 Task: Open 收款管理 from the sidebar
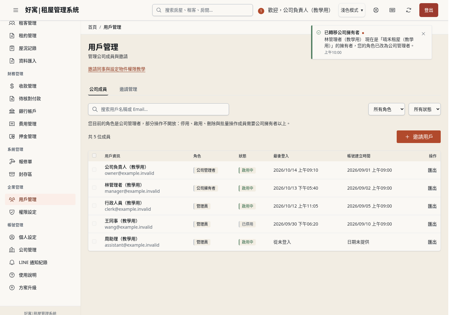point(40,86)
